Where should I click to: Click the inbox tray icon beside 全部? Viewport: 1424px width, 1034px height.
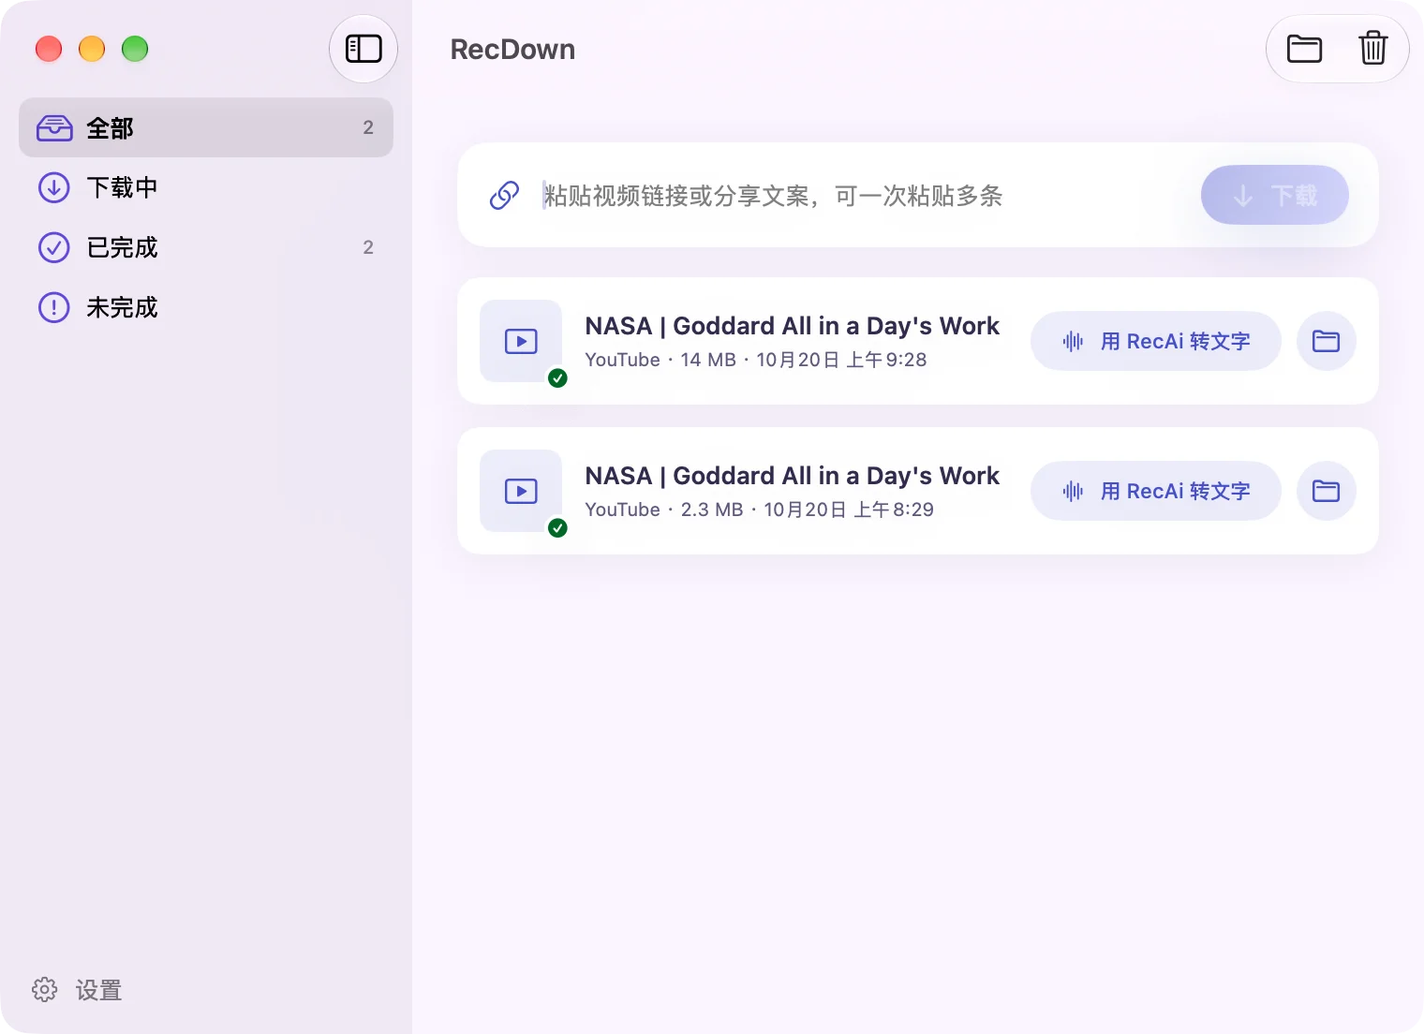pyautogui.click(x=54, y=127)
